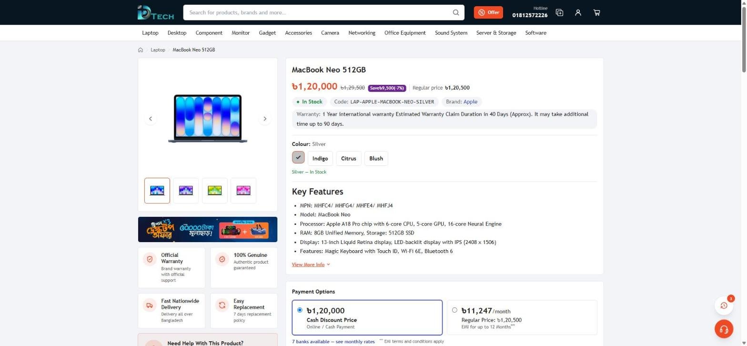Open the Desktop menu
747x346 pixels.
(x=177, y=33)
